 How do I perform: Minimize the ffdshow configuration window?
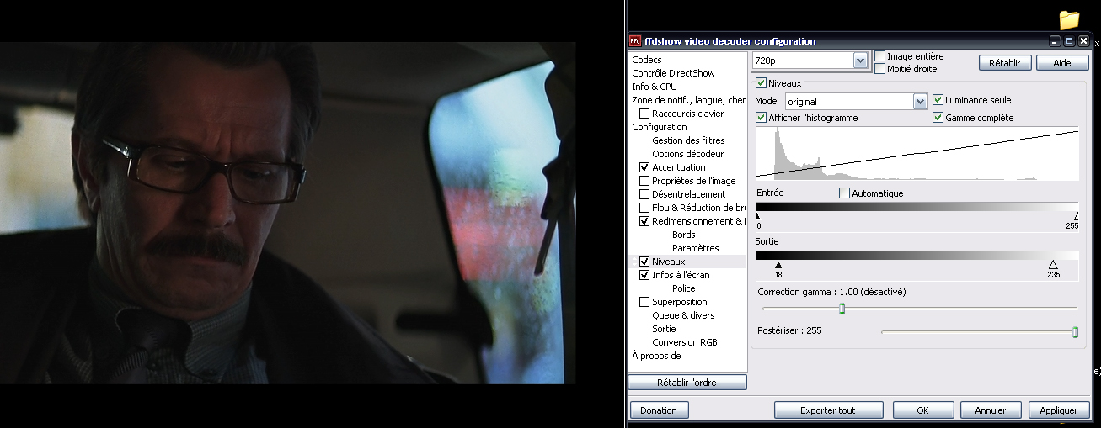point(1055,40)
